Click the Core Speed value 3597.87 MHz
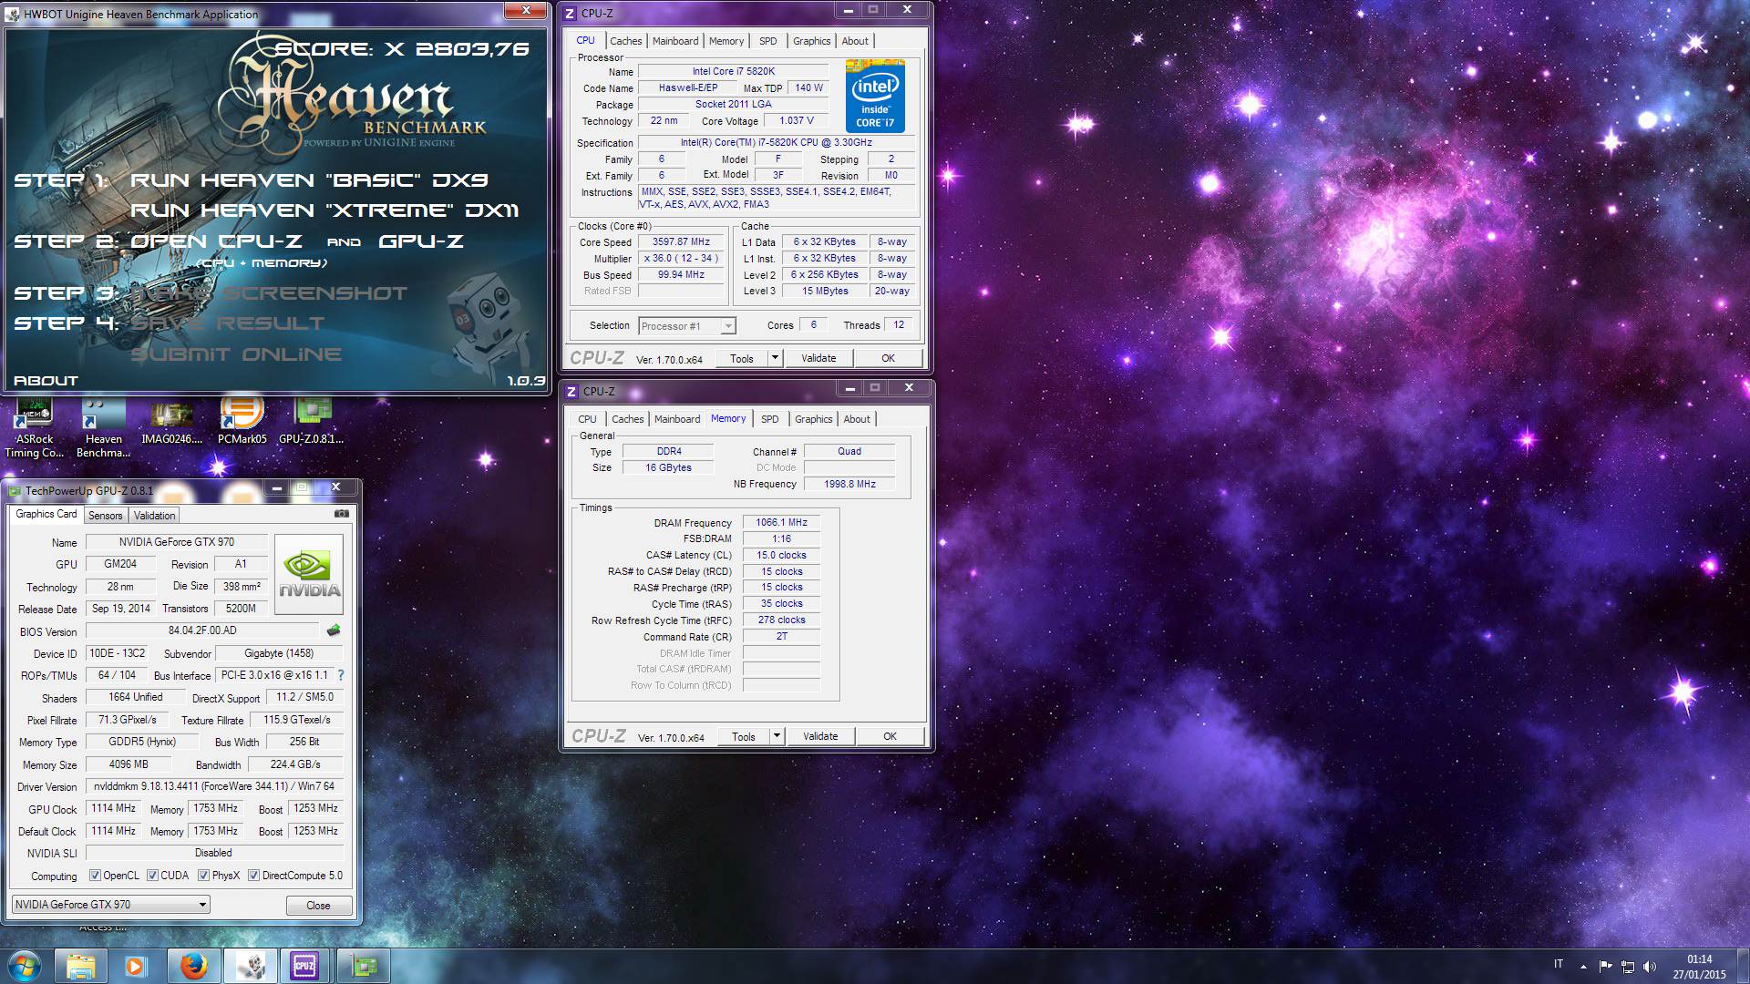The width and height of the screenshot is (1750, 984). 681,241
